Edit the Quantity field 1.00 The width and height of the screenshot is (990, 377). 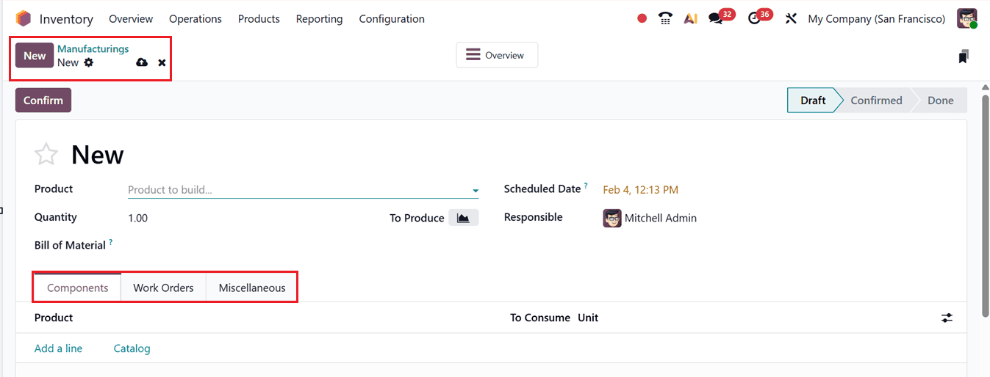click(x=138, y=218)
